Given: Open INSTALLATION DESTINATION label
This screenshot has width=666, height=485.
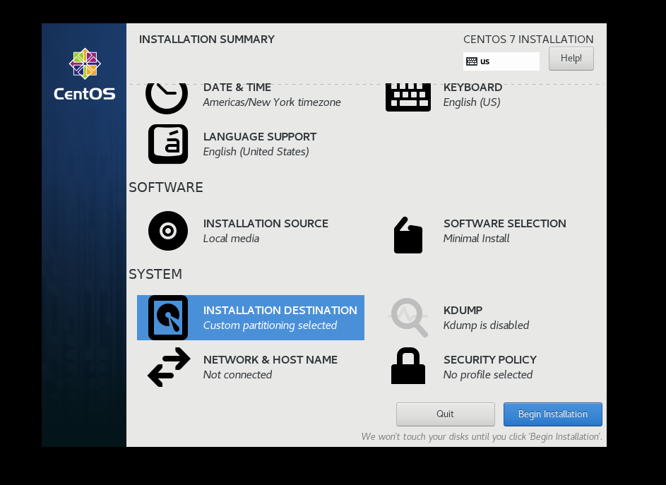Looking at the screenshot, I should click(280, 310).
